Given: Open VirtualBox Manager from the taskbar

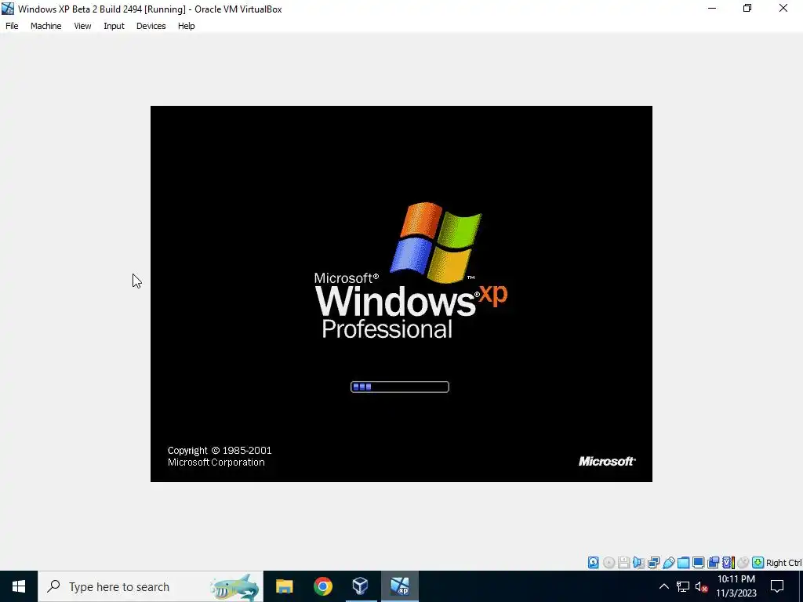Looking at the screenshot, I should pos(361,586).
